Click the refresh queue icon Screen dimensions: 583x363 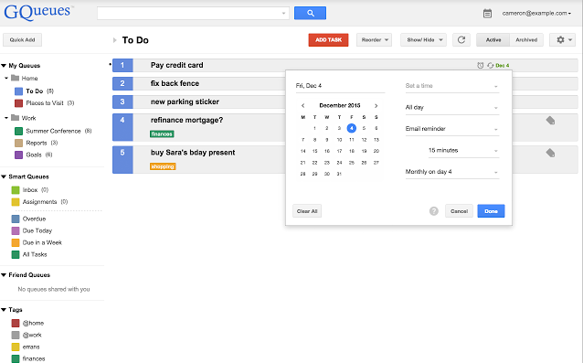[461, 40]
